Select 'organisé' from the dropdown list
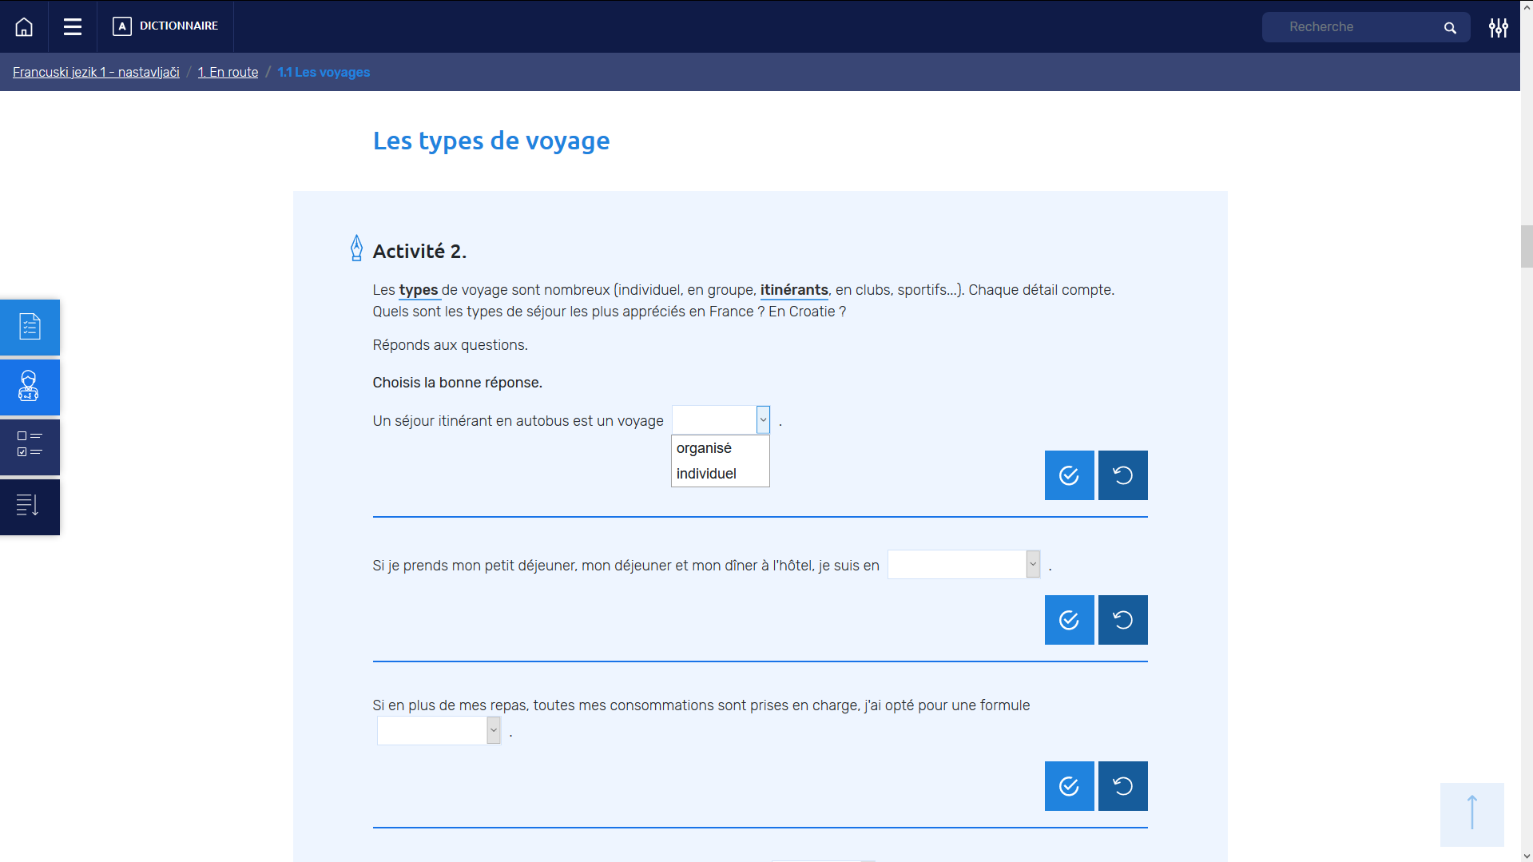 [x=704, y=448]
